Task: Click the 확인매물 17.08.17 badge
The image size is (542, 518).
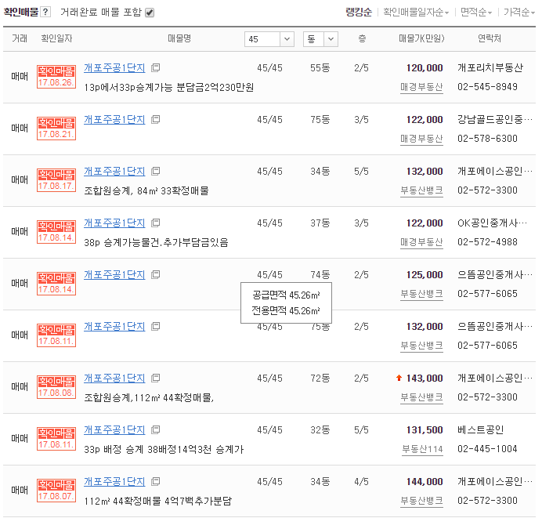Action: tap(56, 180)
